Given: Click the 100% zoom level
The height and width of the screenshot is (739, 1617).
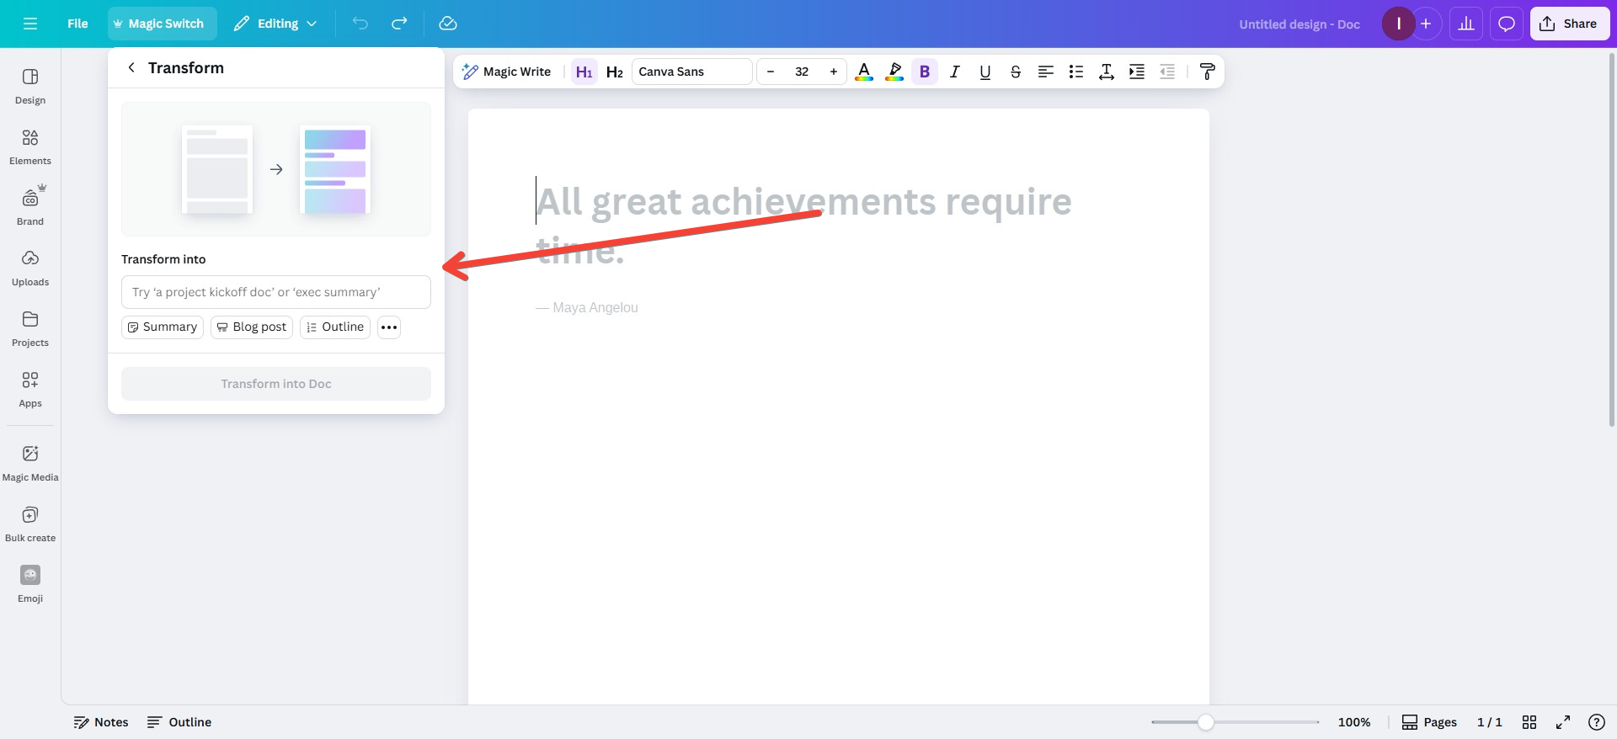Looking at the screenshot, I should click(1354, 722).
